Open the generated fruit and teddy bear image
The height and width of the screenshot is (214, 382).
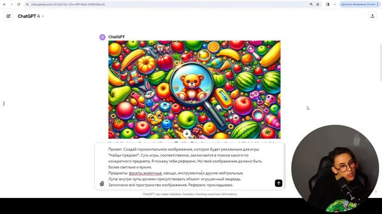tap(195, 90)
